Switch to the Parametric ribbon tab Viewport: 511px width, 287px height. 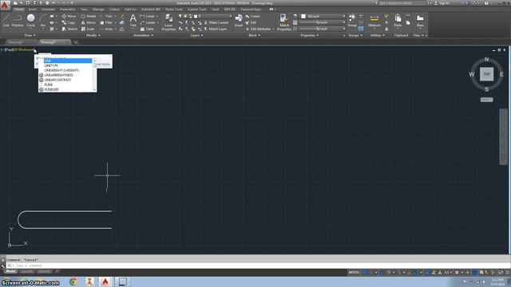(x=67, y=9)
